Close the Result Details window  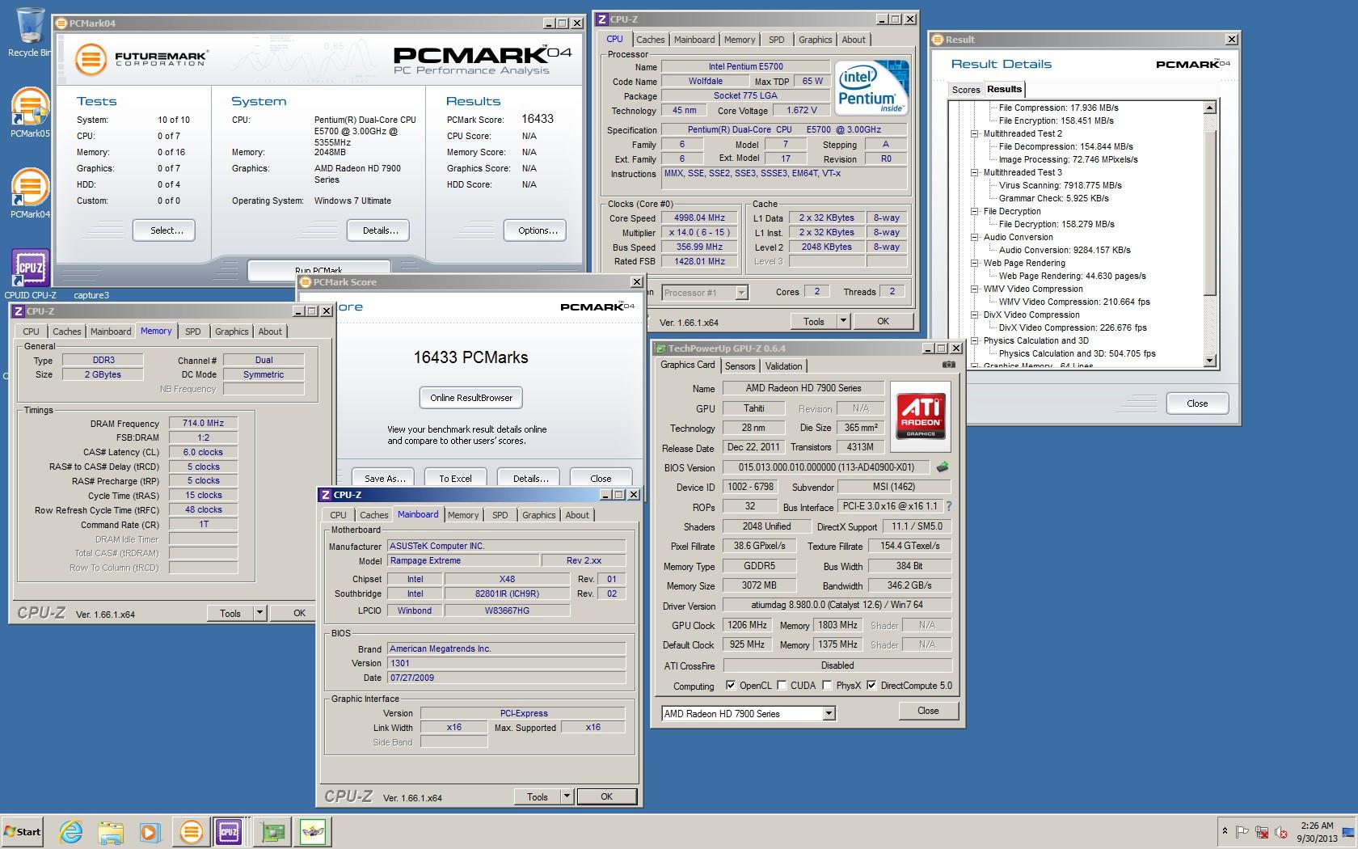(x=1197, y=403)
